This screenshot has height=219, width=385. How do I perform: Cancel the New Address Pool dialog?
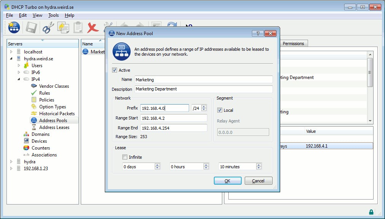(258, 181)
